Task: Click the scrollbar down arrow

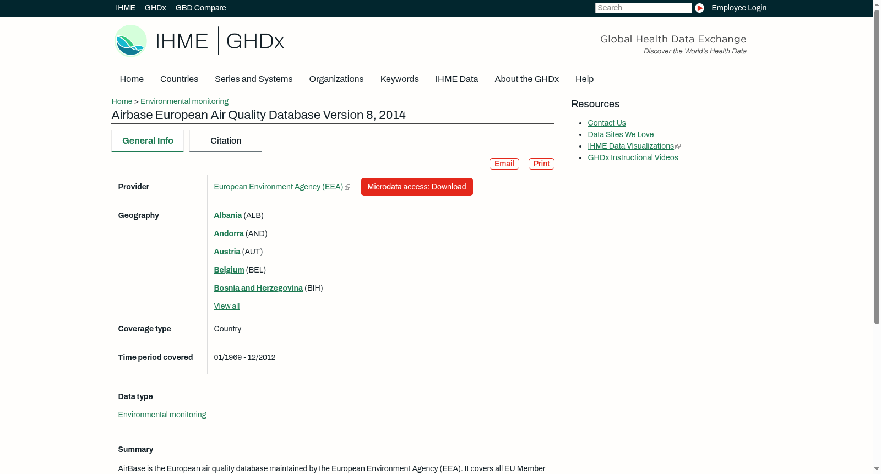Action: 877,469
